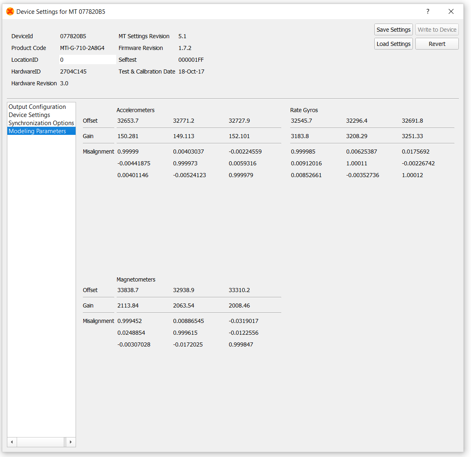Select Device Settings in the sidebar list
The height and width of the screenshot is (457, 471).
(29, 115)
